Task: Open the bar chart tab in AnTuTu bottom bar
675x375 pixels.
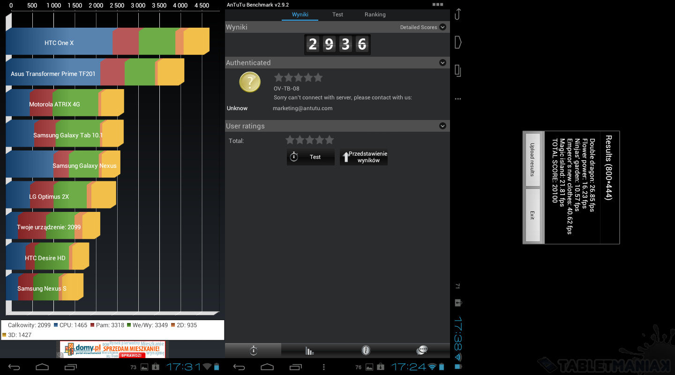Action: (309, 350)
